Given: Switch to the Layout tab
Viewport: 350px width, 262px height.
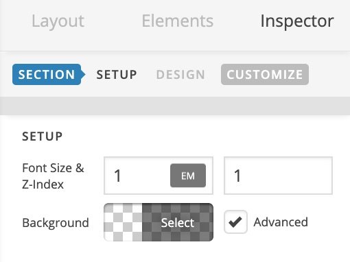Looking at the screenshot, I should [x=58, y=21].
